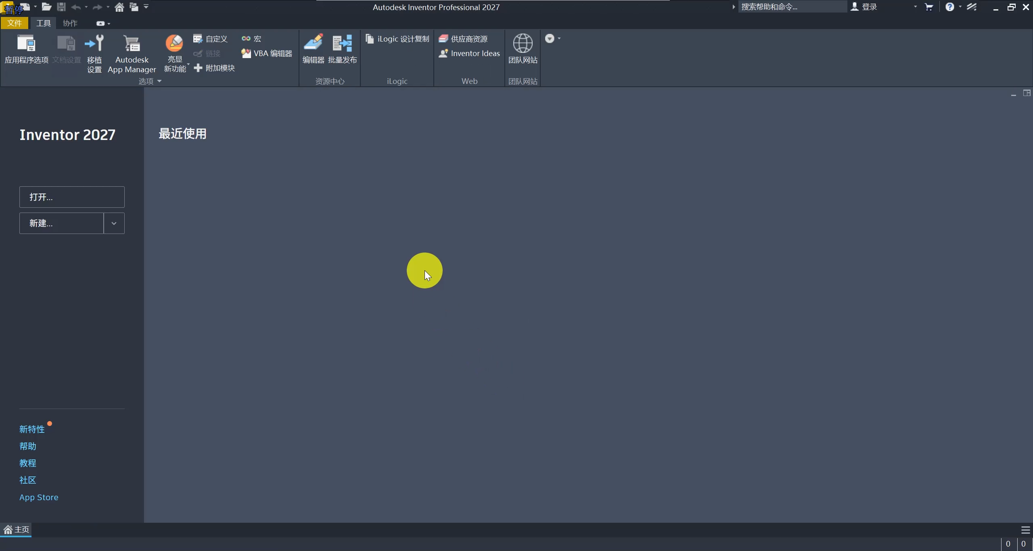Open the VBA 编辑器
Image resolution: width=1033 pixels, height=551 pixels.
tap(267, 53)
